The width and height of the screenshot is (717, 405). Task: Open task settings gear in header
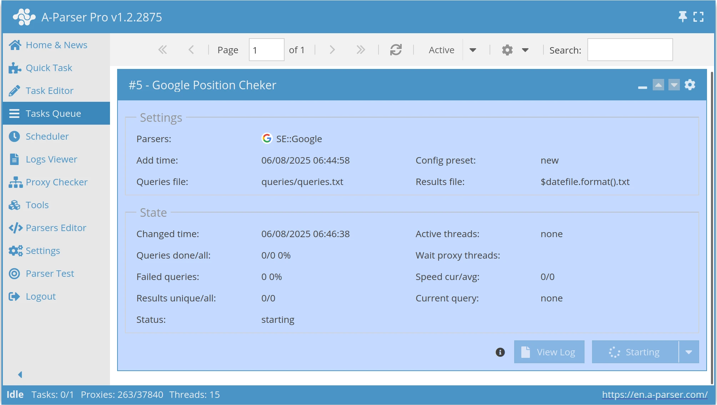pos(690,85)
